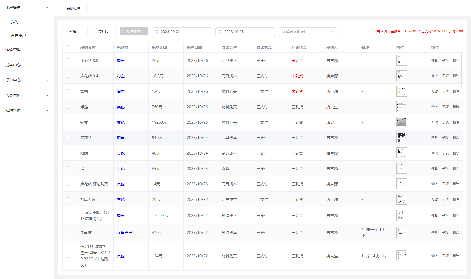Expand the 成本中心 sidebar menu
Screen dimensions: 471x279
coord(27,65)
